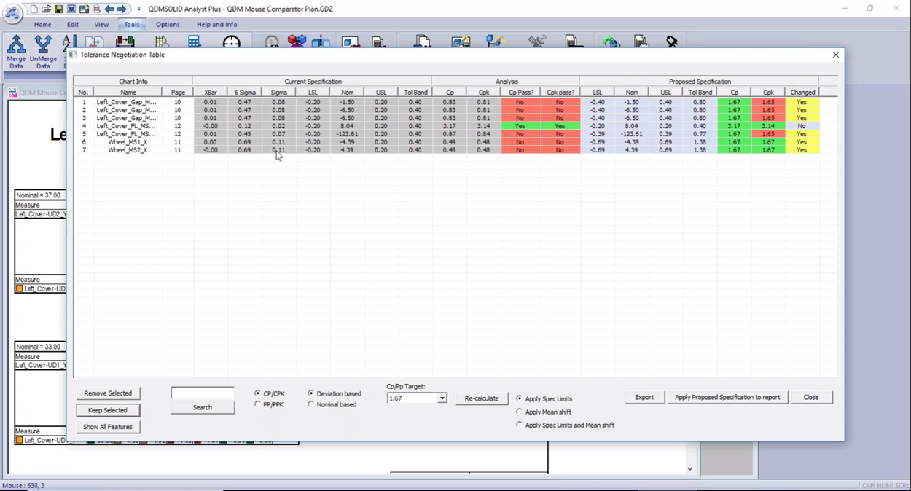The height and width of the screenshot is (491, 911).
Task: Click the New document icon in title bar
Action: [x=34, y=9]
